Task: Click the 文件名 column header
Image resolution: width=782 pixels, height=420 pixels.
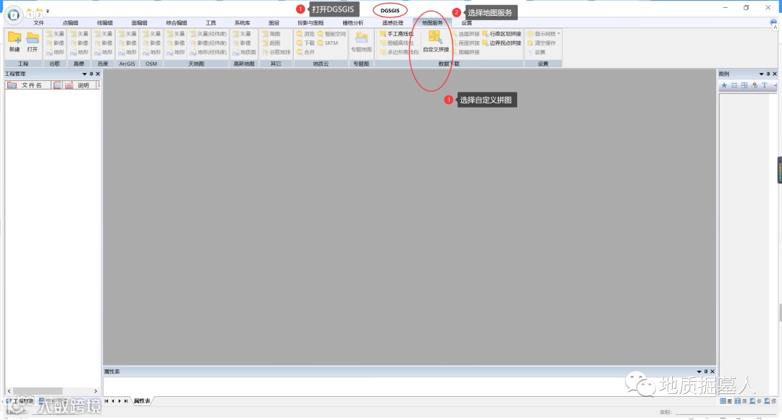Action: coord(28,85)
